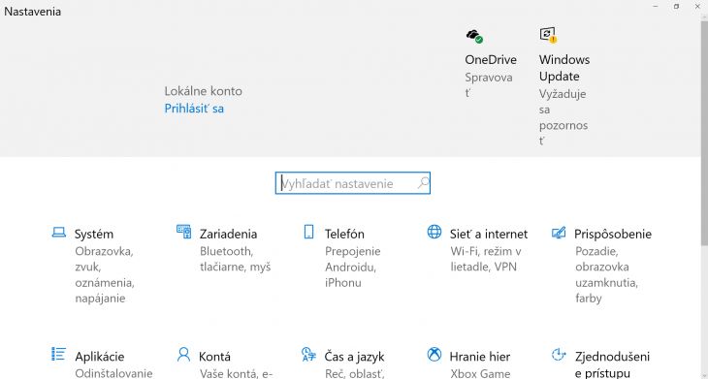Open Windows Update Vyžaduje sa pozornosť text
708x379 pixels.
coord(563,117)
